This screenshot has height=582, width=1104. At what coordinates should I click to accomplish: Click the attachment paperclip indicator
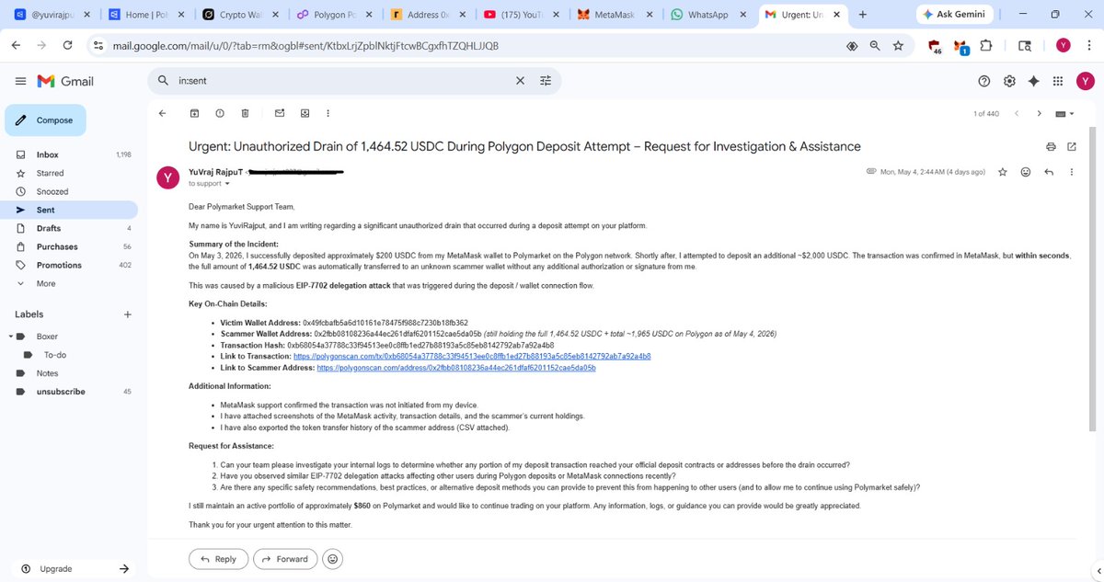tap(871, 172)
